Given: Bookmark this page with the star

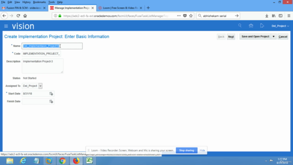Looking at the screenshot, I should click(x=191, y=16).
